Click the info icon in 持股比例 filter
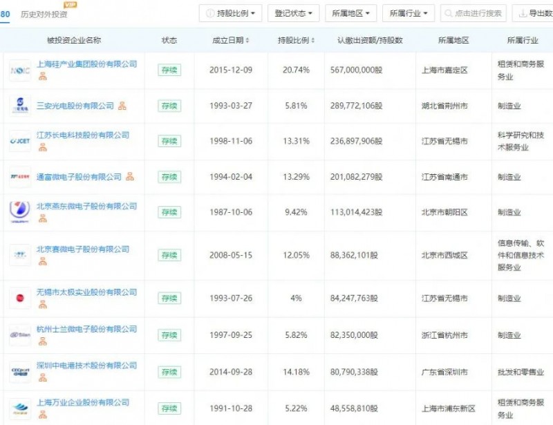Image resolution: width=553 pixels, height=425 pixels. click(210, 13)
